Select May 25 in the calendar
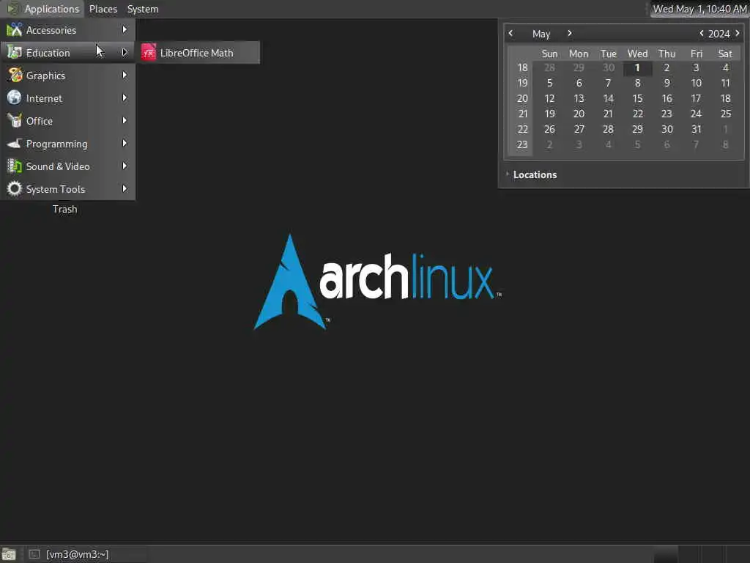The height and width of the screenshot is (563, 750). click(x=725, y=114)
